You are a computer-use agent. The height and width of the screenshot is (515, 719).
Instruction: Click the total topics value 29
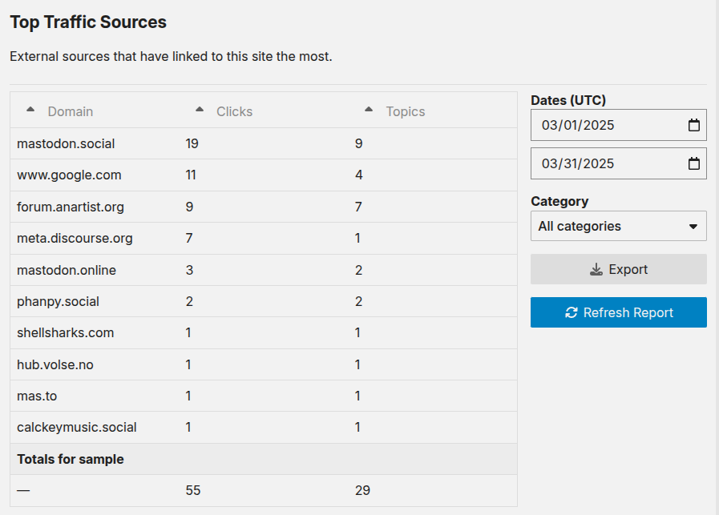(362, 490)
